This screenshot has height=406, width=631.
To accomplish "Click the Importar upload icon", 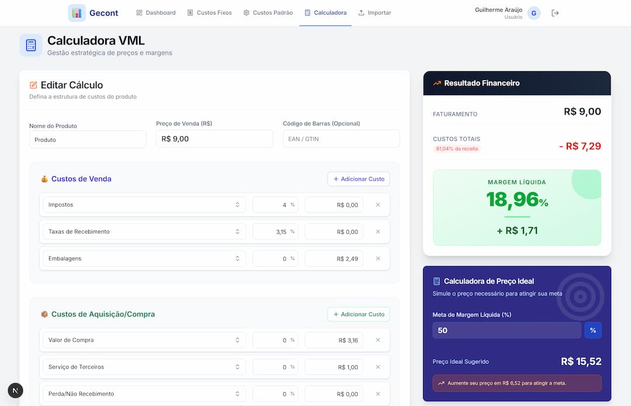I will (x=361, y=12).
